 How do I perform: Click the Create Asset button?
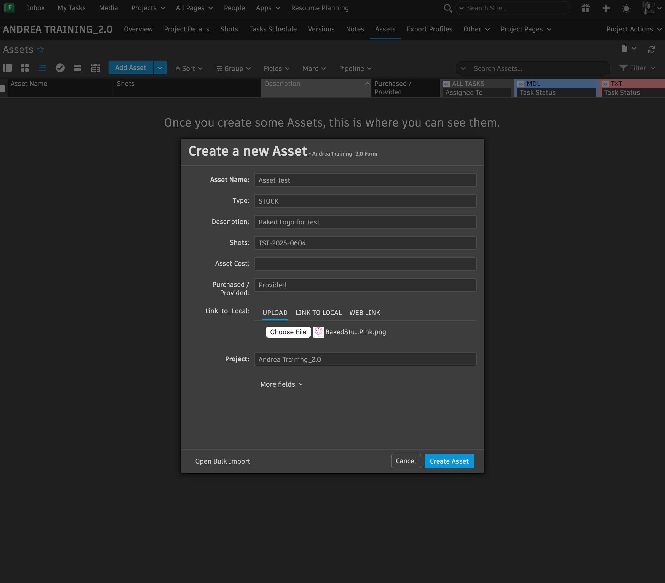(x=449, y=461)
